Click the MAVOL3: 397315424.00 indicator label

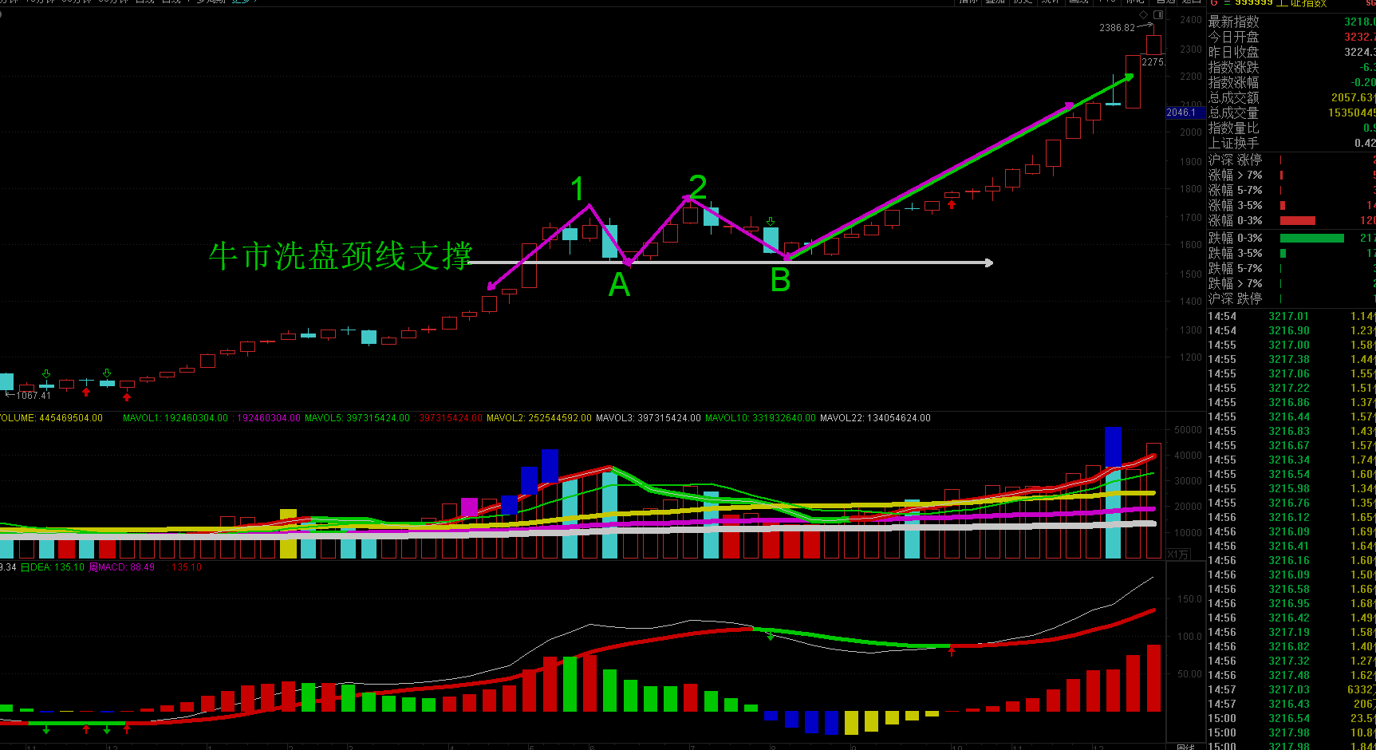tap(649, 418)
